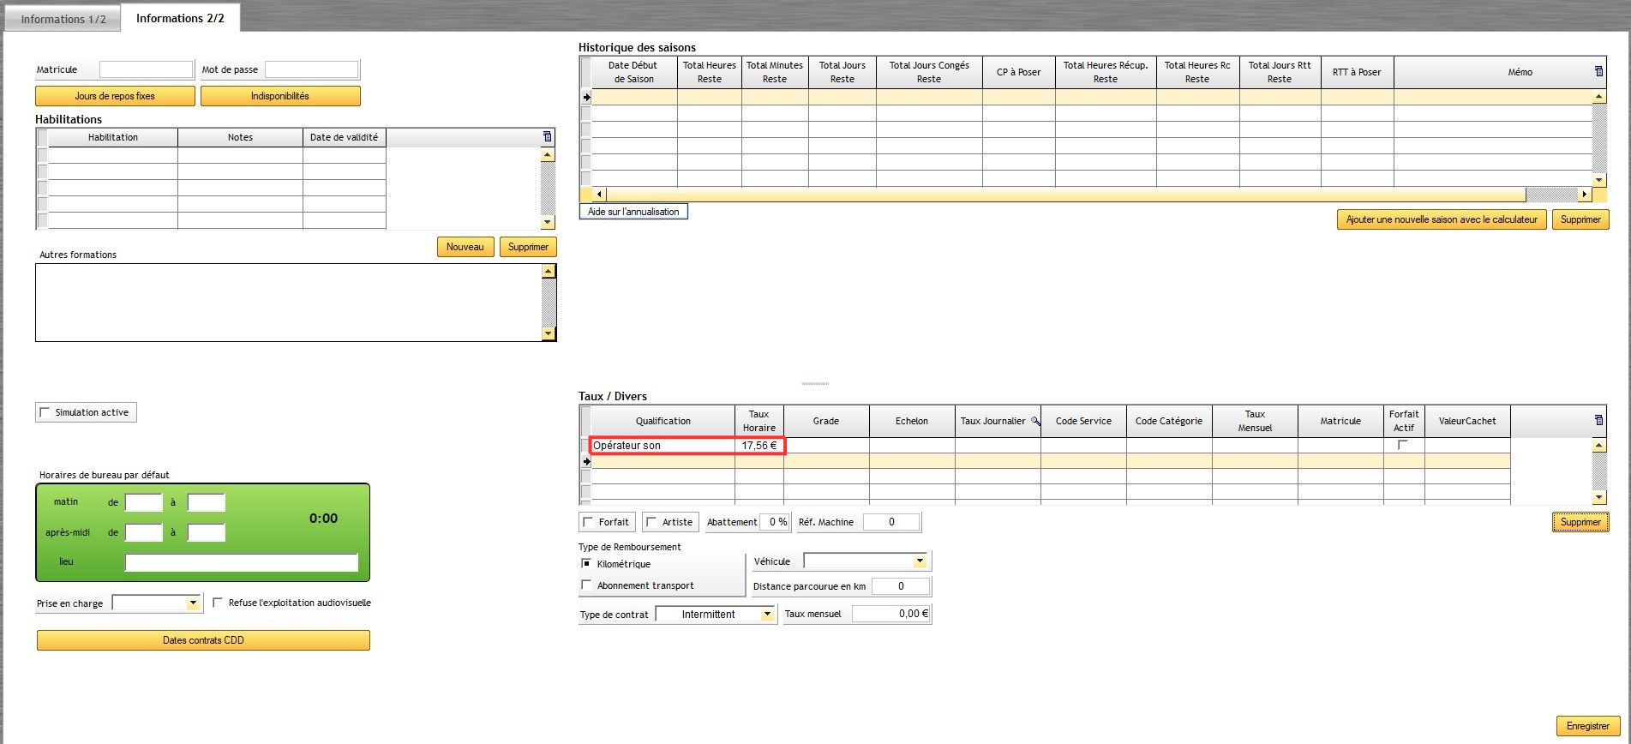Click Historique vertical scrollbar up arrow
Screen dimensions: 1631x744
(1599, 98)
